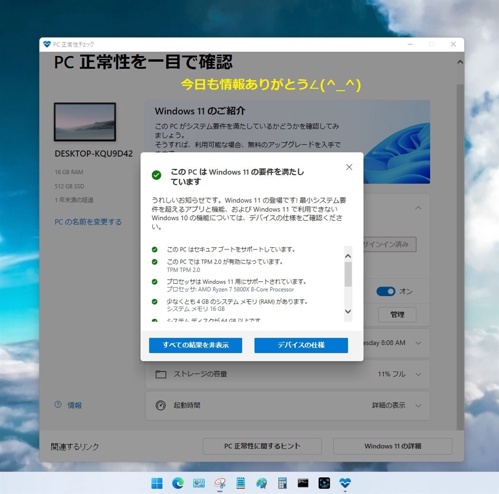
Task: Click '1 年未満の経過' age text
Action: pyautogui.click(x=74, y=200)
